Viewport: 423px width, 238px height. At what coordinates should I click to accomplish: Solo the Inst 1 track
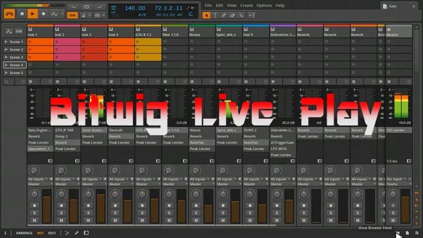tap(34, 213)
